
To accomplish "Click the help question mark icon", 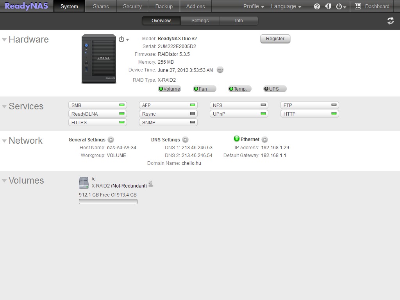I will tap(316, 6).
